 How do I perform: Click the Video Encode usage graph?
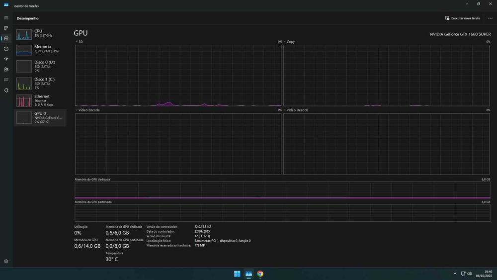(x=178, y=144)
